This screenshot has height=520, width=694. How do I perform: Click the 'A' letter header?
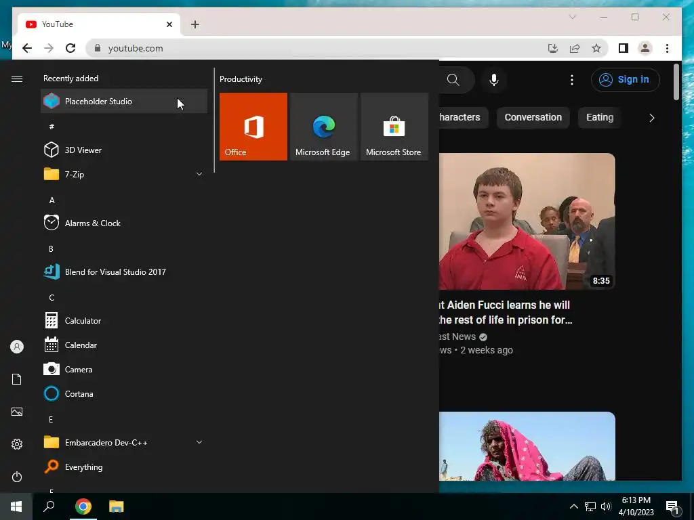(52, 200)
